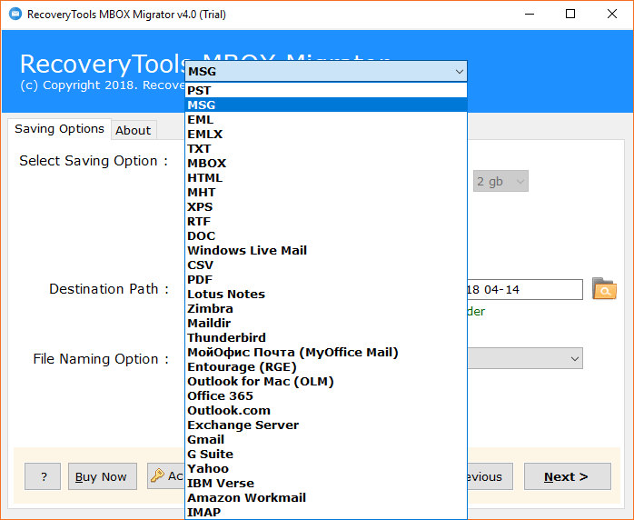Select MBOX in the format list
Image resolution: width=634 pixels, height=520 pixels.
(x=326, y=163)
